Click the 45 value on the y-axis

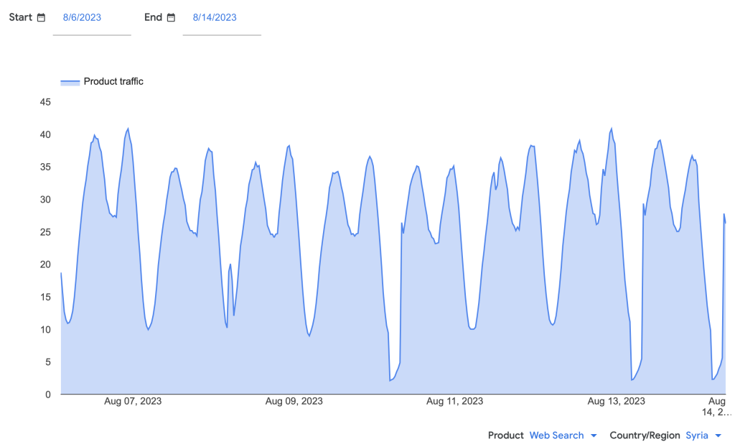[x=45, y=102]
